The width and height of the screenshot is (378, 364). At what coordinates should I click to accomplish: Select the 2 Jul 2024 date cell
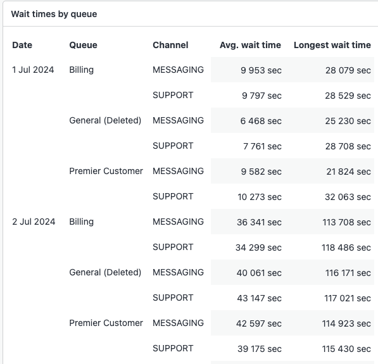34,222
